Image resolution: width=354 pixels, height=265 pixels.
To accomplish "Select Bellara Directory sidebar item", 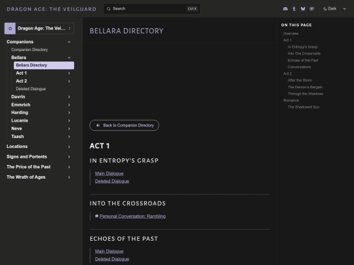I will pos(44,65).
